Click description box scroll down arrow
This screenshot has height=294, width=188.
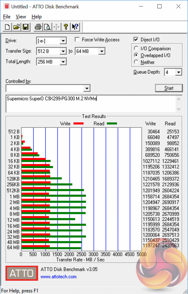pos(179,109)
